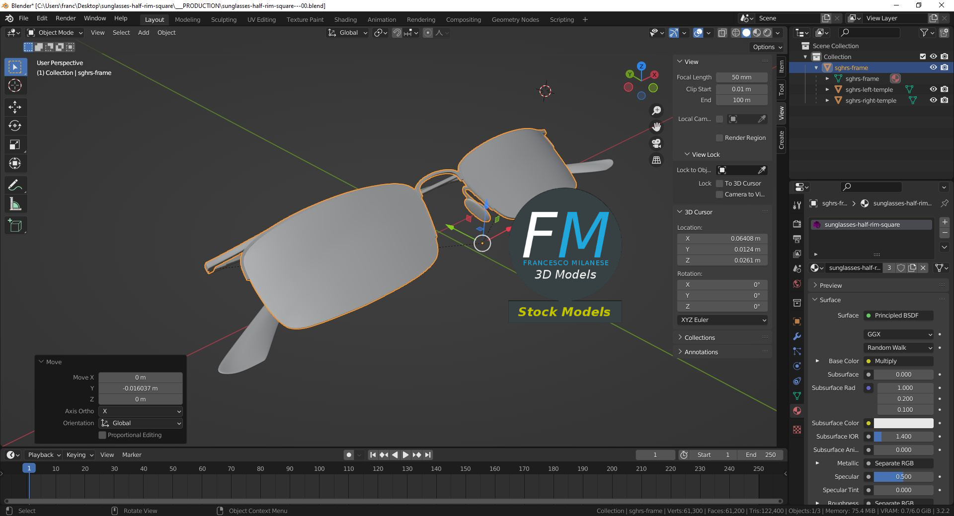954x516 pixels.
Task: Select the Select Box tool
Action: click(15, 67)
